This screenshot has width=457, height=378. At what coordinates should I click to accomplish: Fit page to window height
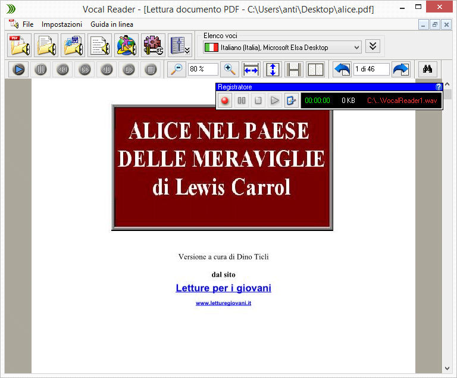pyautogui.click(x=273, y=70)
